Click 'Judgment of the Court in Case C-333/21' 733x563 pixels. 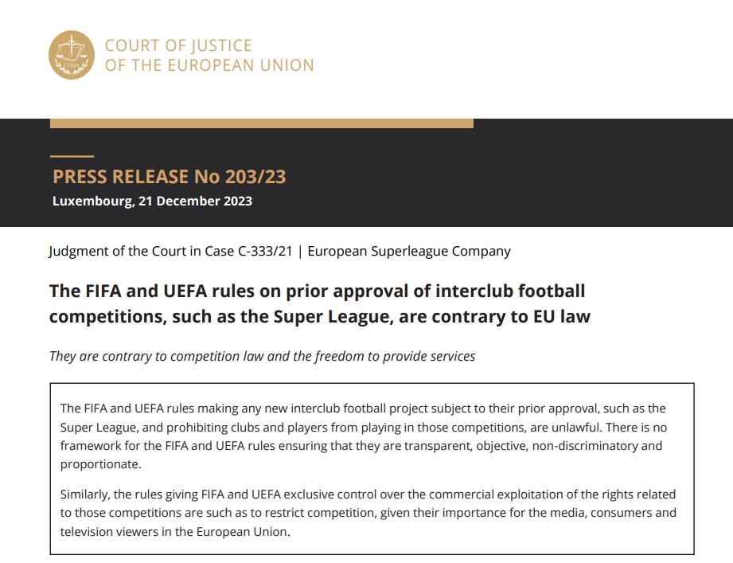[170, 251]
